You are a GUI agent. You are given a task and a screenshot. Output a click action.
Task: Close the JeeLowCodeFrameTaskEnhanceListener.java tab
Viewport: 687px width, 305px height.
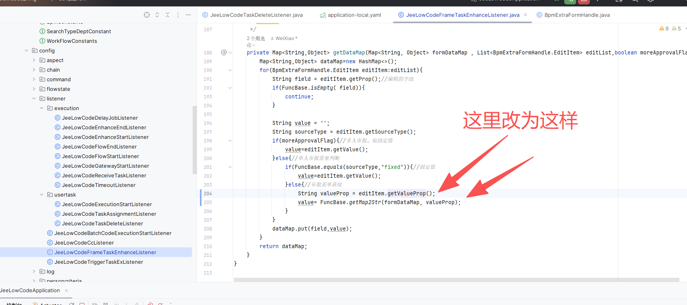pos(525,15)
